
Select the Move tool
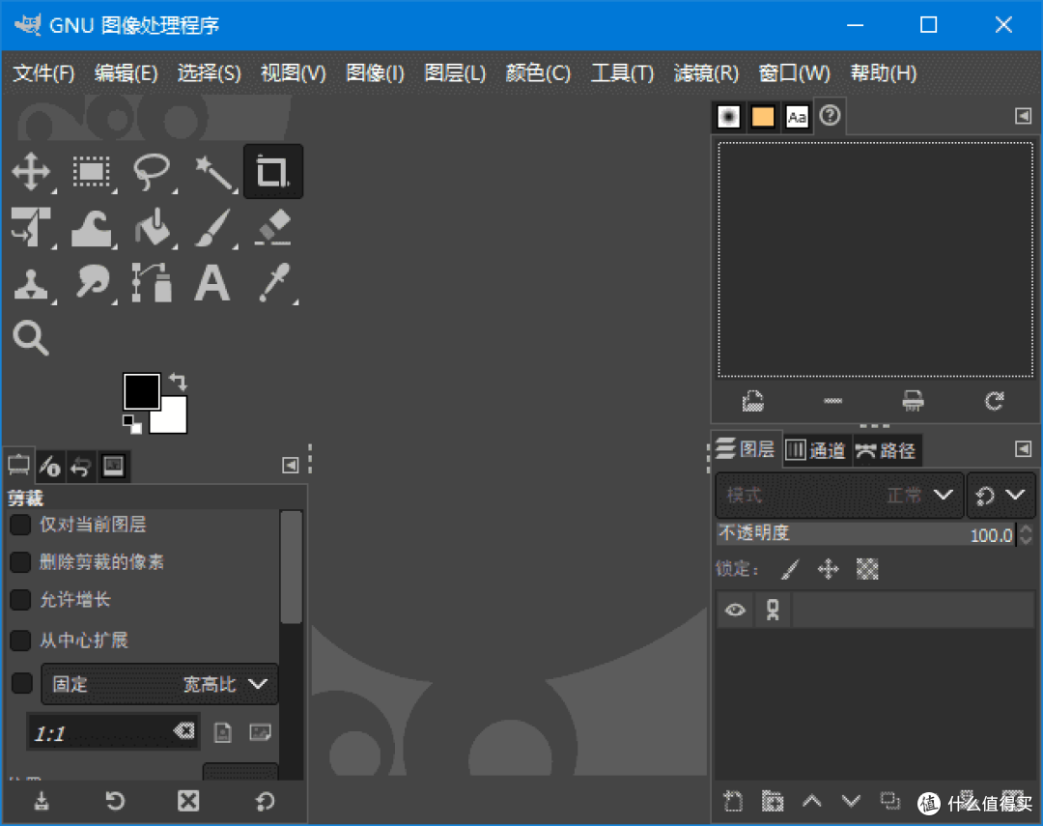coord(31,172)
